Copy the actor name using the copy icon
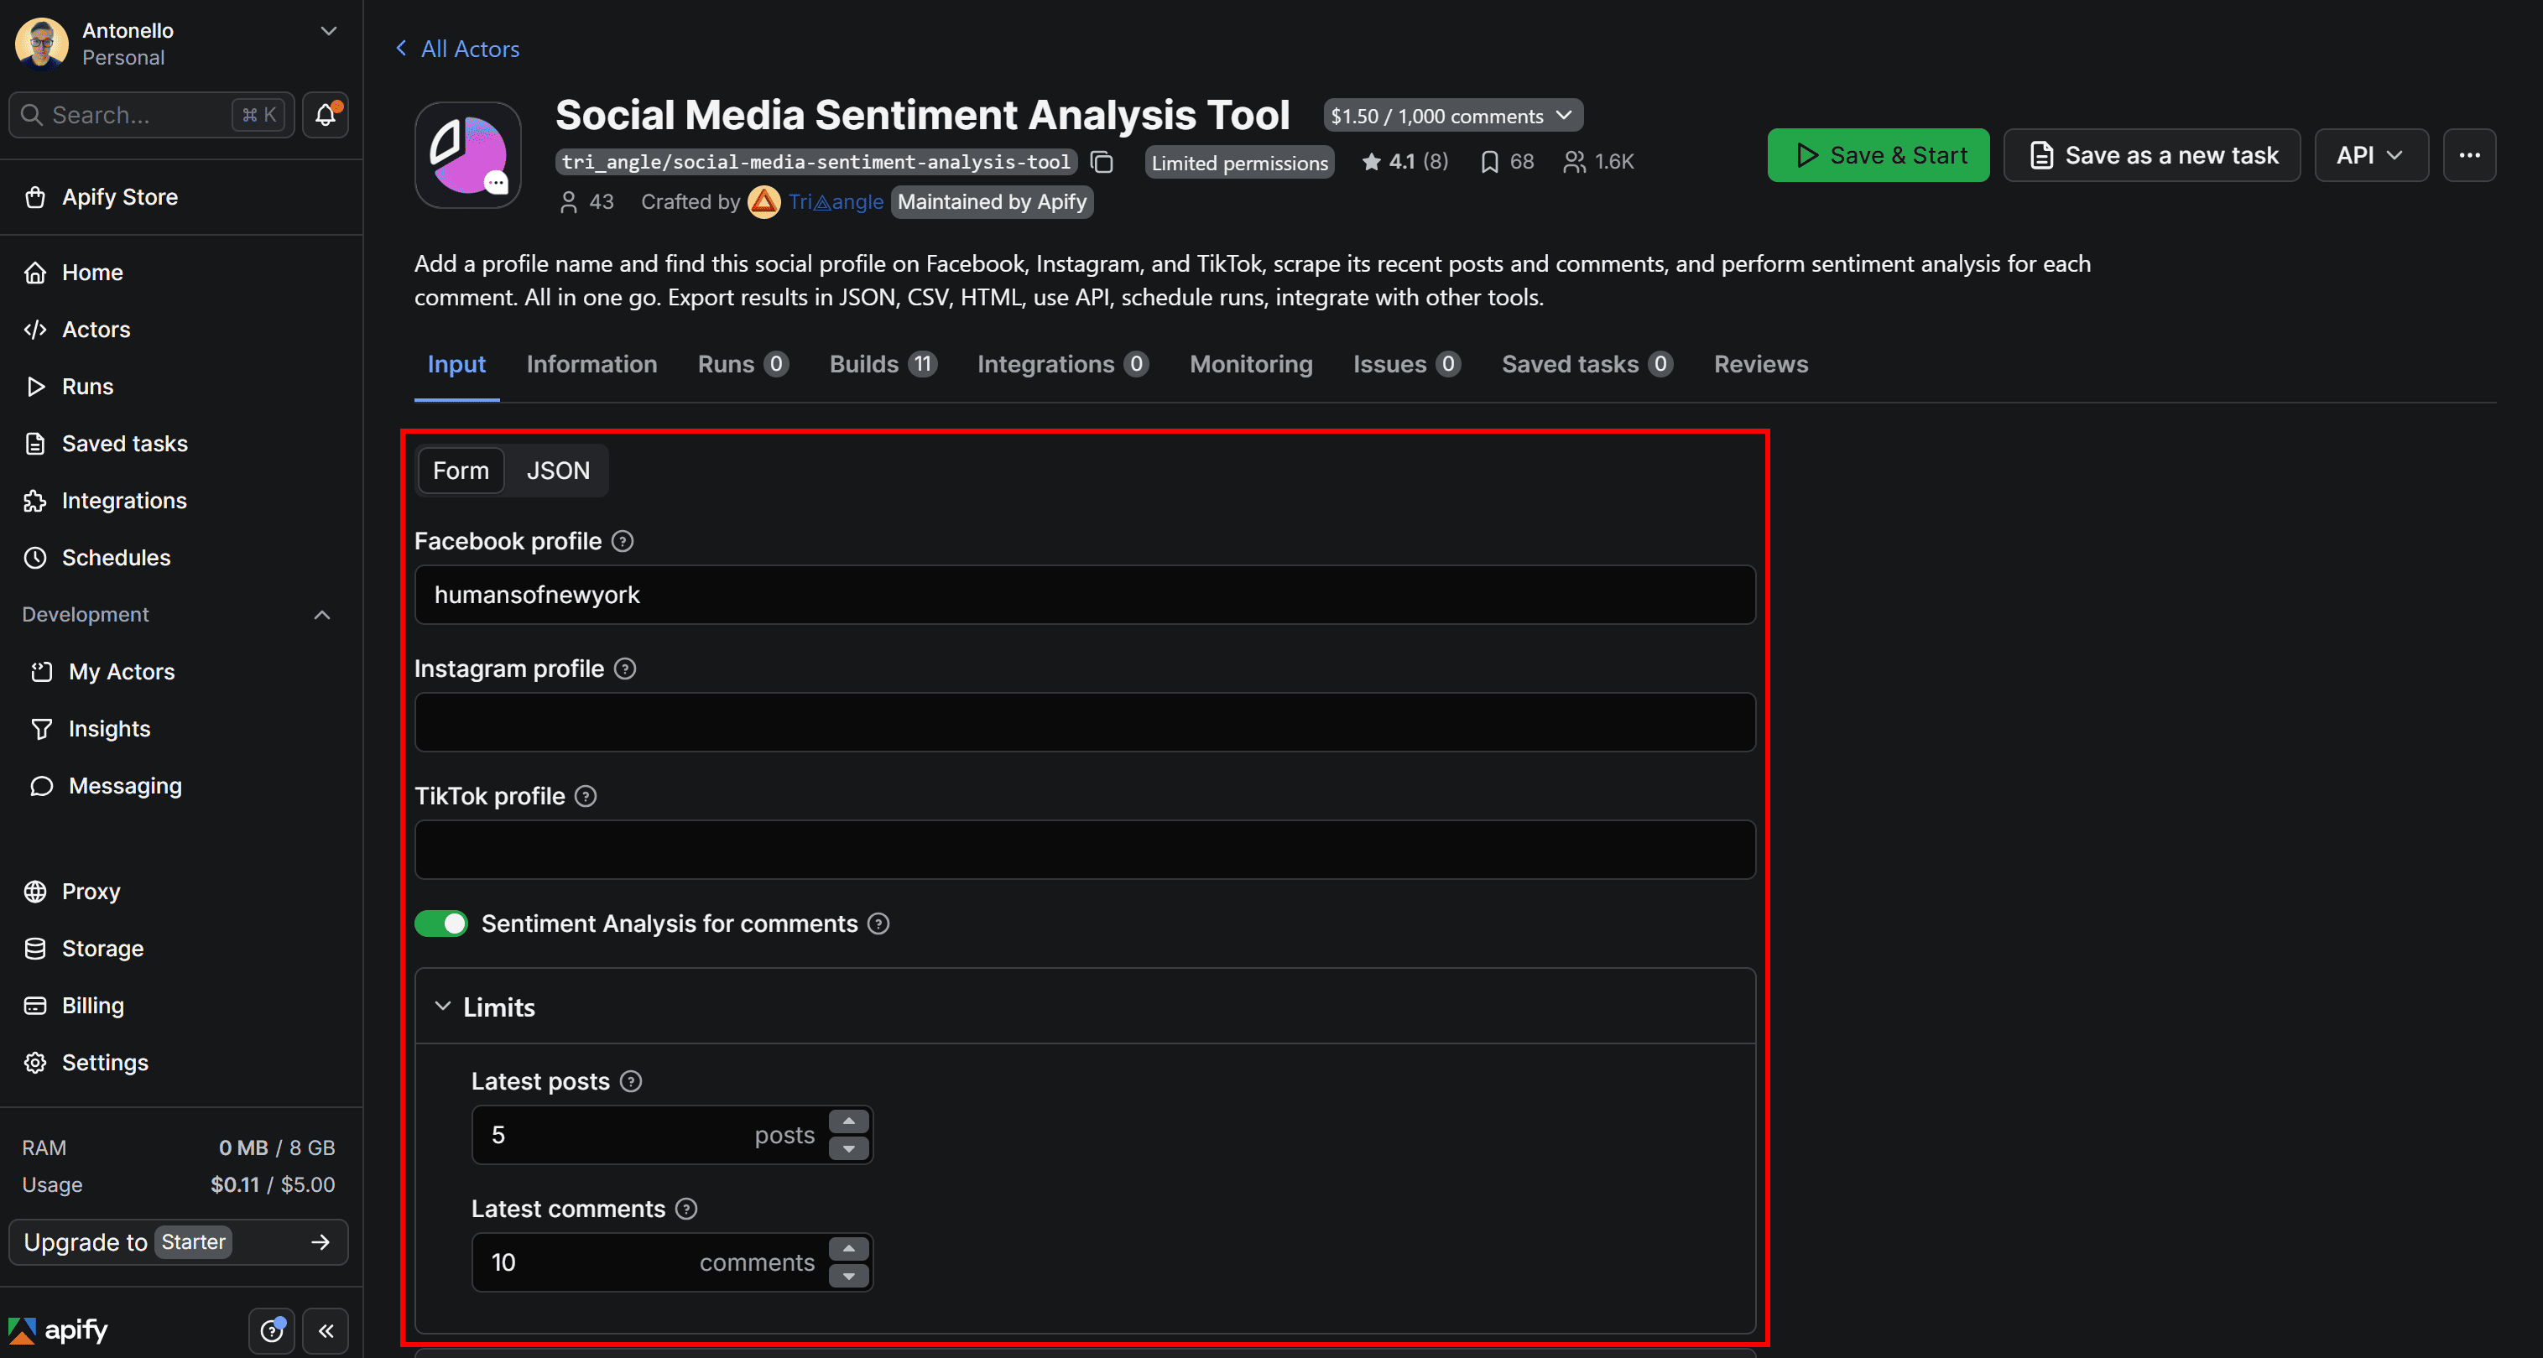This screenshot has height=1358, width=2543. (1102, 162)
